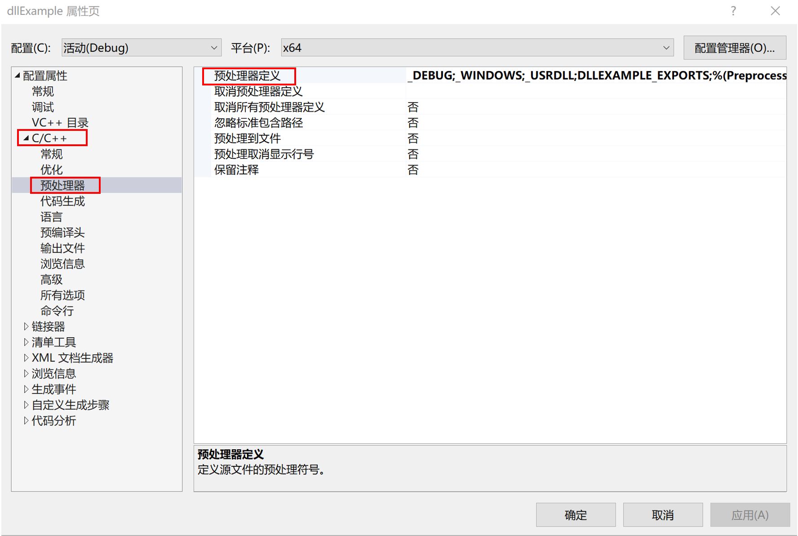Expand the 链接器 tree node
Viewport: 798px width, 536px height.
tap(26, 326)
